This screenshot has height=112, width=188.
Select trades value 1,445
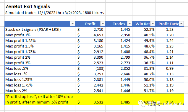pyautogui.click(x=125, y=30)
